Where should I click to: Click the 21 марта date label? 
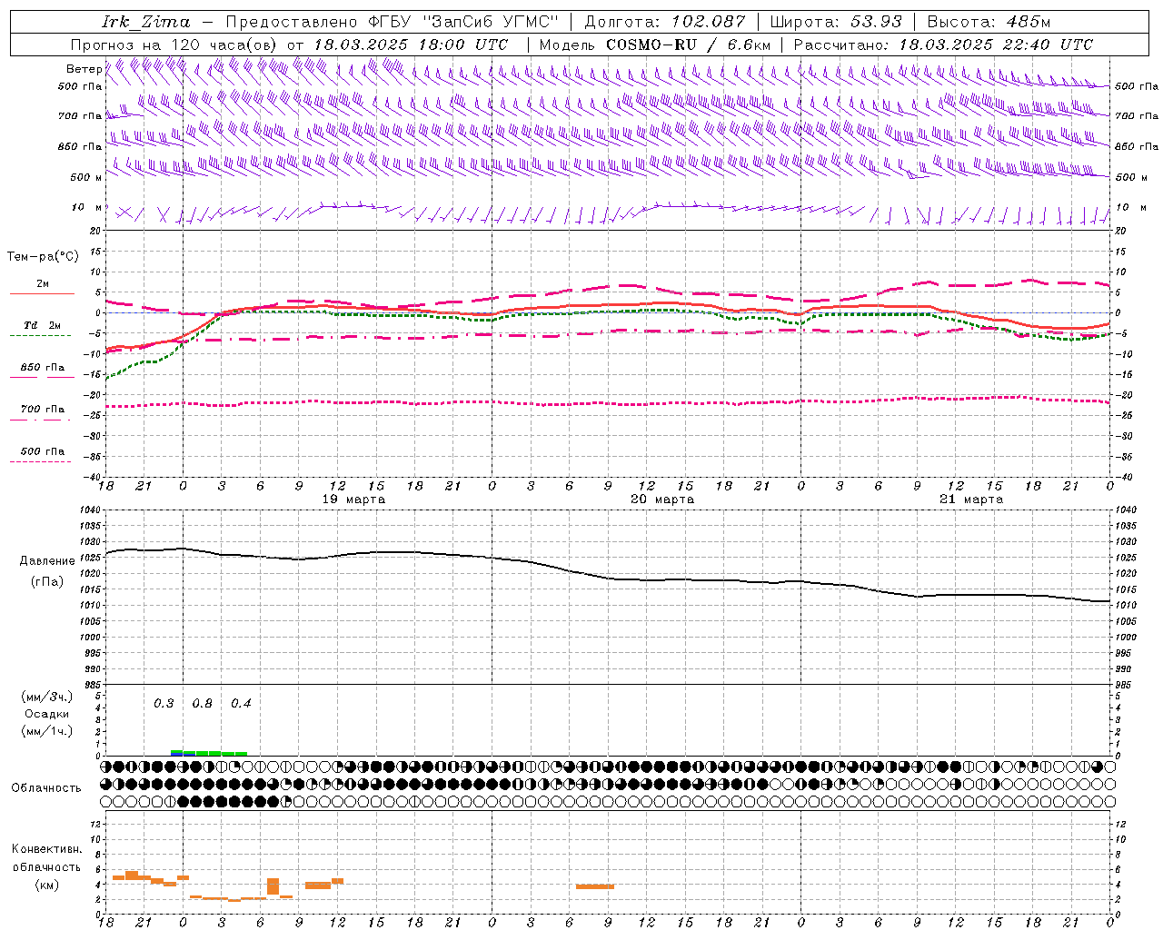coord(971,500)
